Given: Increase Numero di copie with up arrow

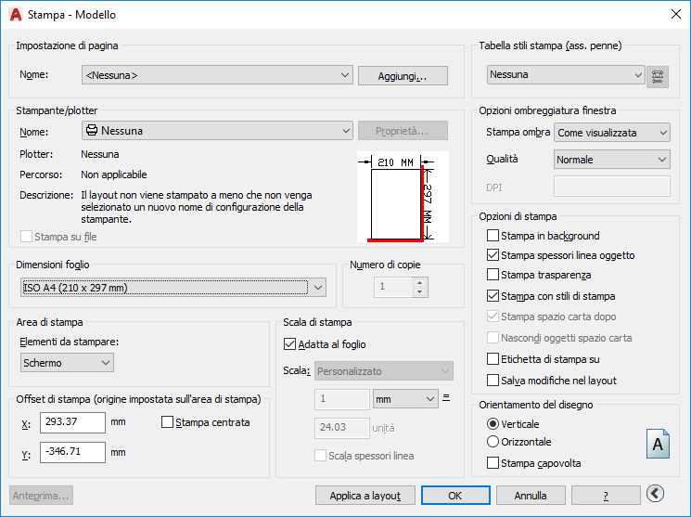Looking at the screenshot, I should coord(420,283).
